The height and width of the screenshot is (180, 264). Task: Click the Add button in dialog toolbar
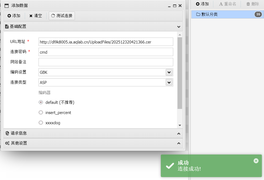pyautogui.click(x=14, y=16)
